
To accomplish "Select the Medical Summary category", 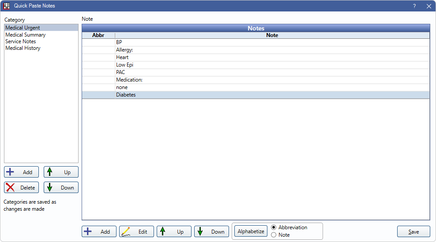I will click(25, 35).
